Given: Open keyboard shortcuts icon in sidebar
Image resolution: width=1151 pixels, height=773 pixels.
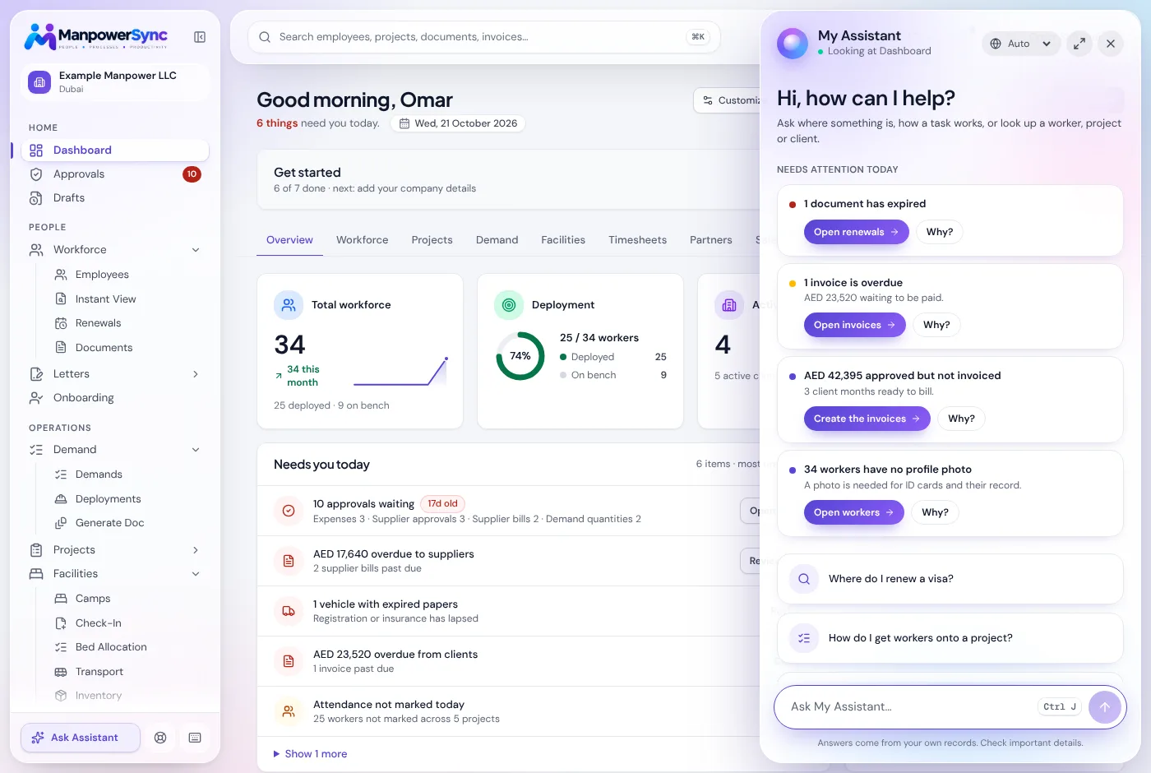Looking at the screenshot, I should click(195, 738).
